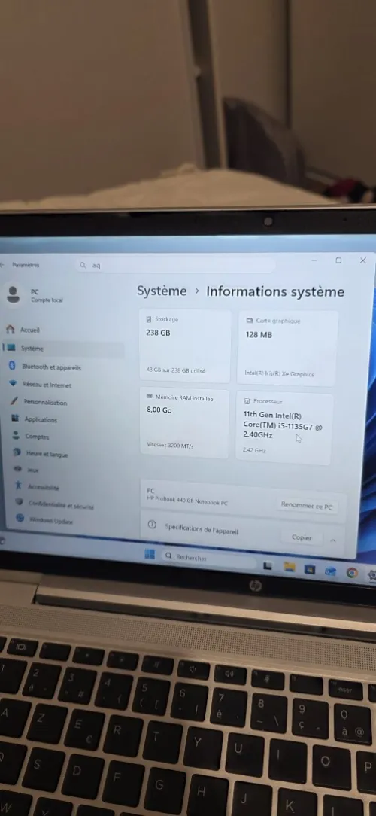Click the search magnifier icon in Paramètres
The image size is (376, 816).
83,265
